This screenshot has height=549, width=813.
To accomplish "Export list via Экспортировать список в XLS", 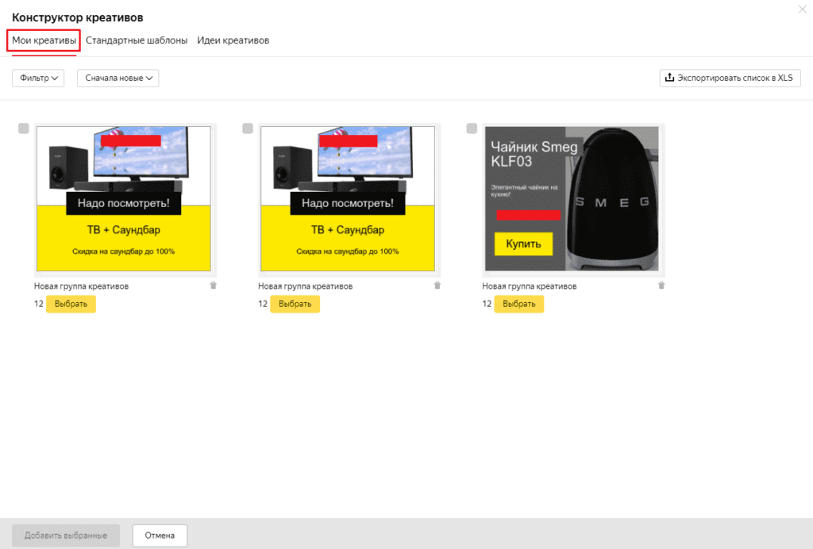I will 730,79.
